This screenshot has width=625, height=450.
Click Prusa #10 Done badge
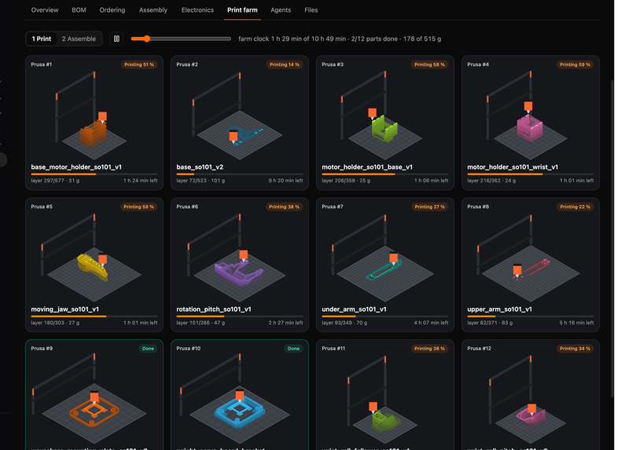coord(294,349)
